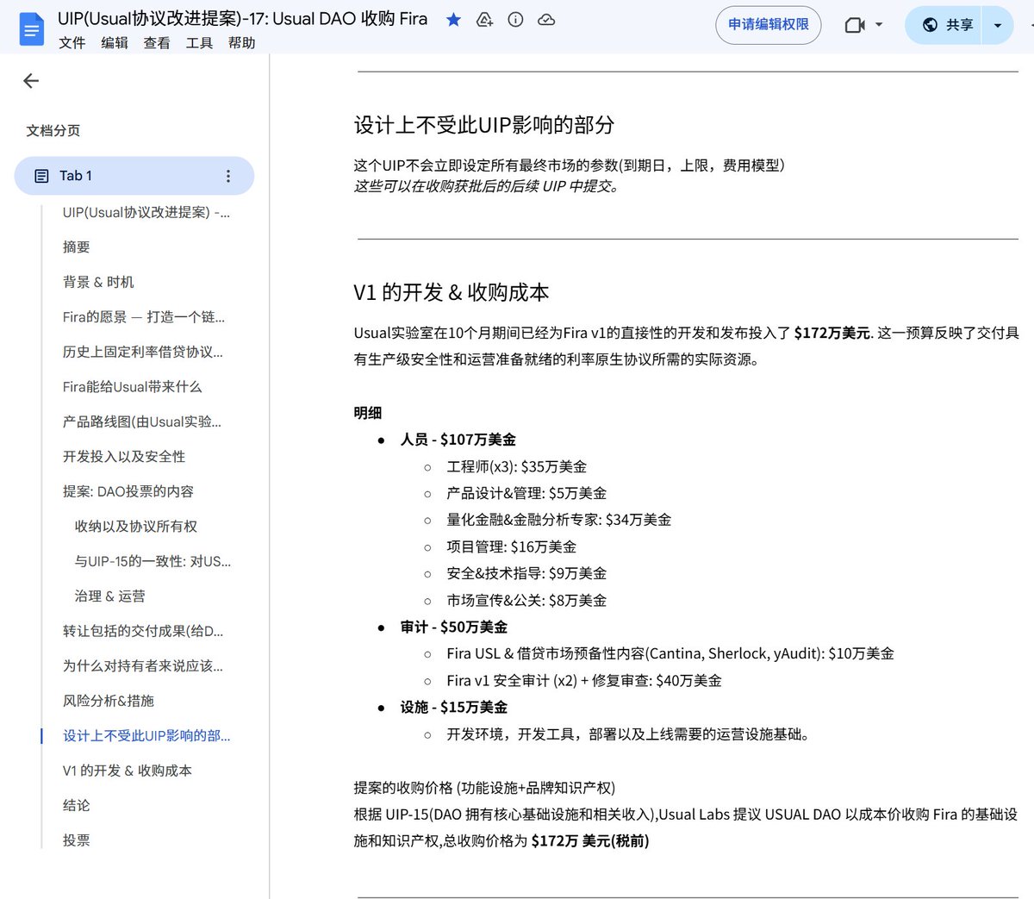Open the camera meeting dropdown arrow
The height and width of the screenshot is (899, 1034).
click(879, 25)
